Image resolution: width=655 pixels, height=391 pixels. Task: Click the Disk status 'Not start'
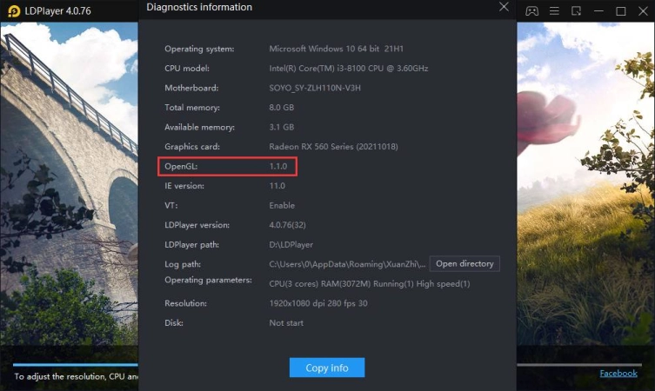[286, 323]
